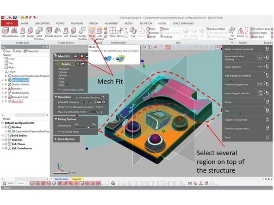Select the Shell tool
The image size is (274, 205).
(x=164, y=29)
